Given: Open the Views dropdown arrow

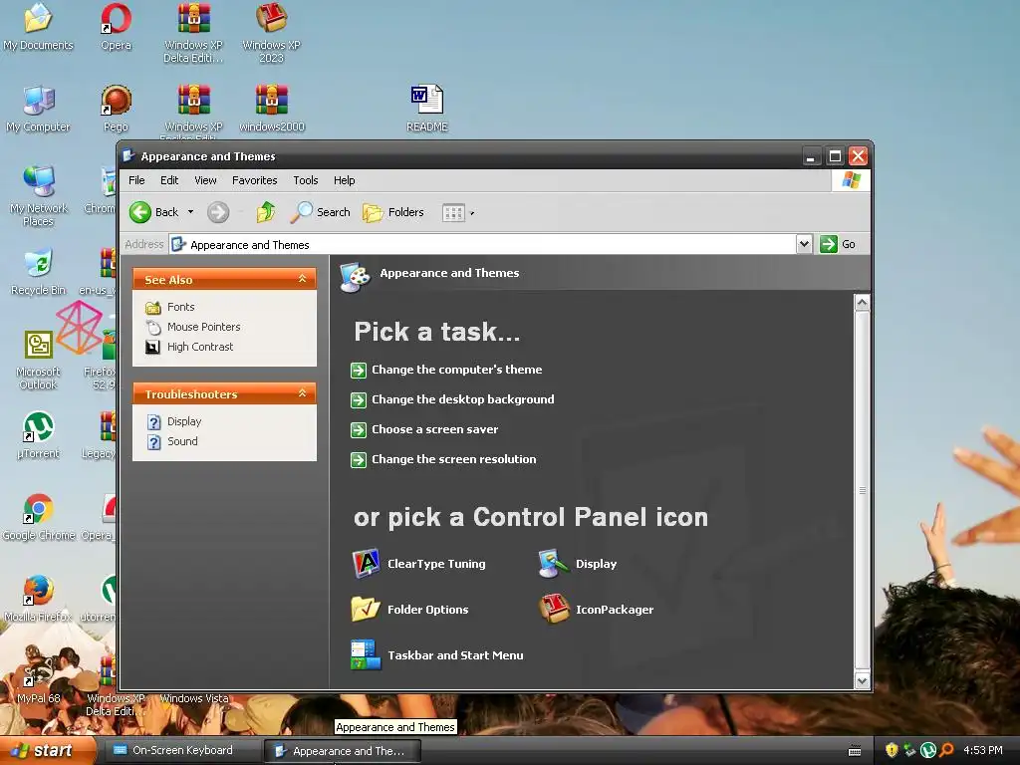Looking at the screenshot, I should 471,213.
